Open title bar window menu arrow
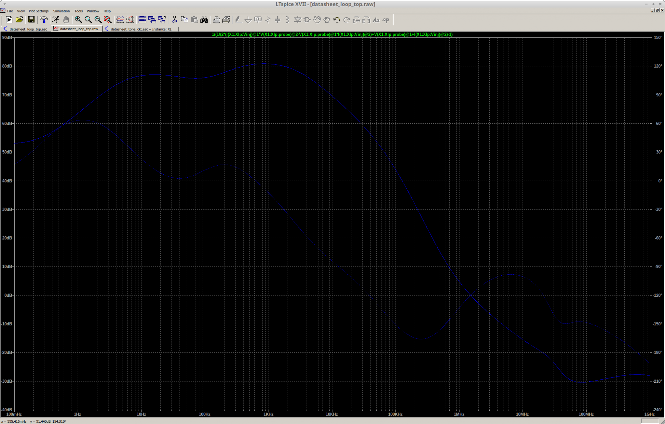 tap(4, 4)
